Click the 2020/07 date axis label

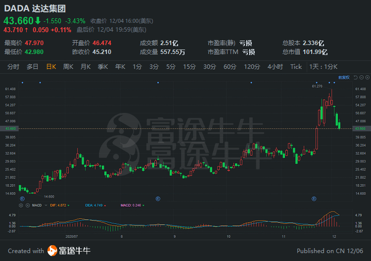pos(71,236)
